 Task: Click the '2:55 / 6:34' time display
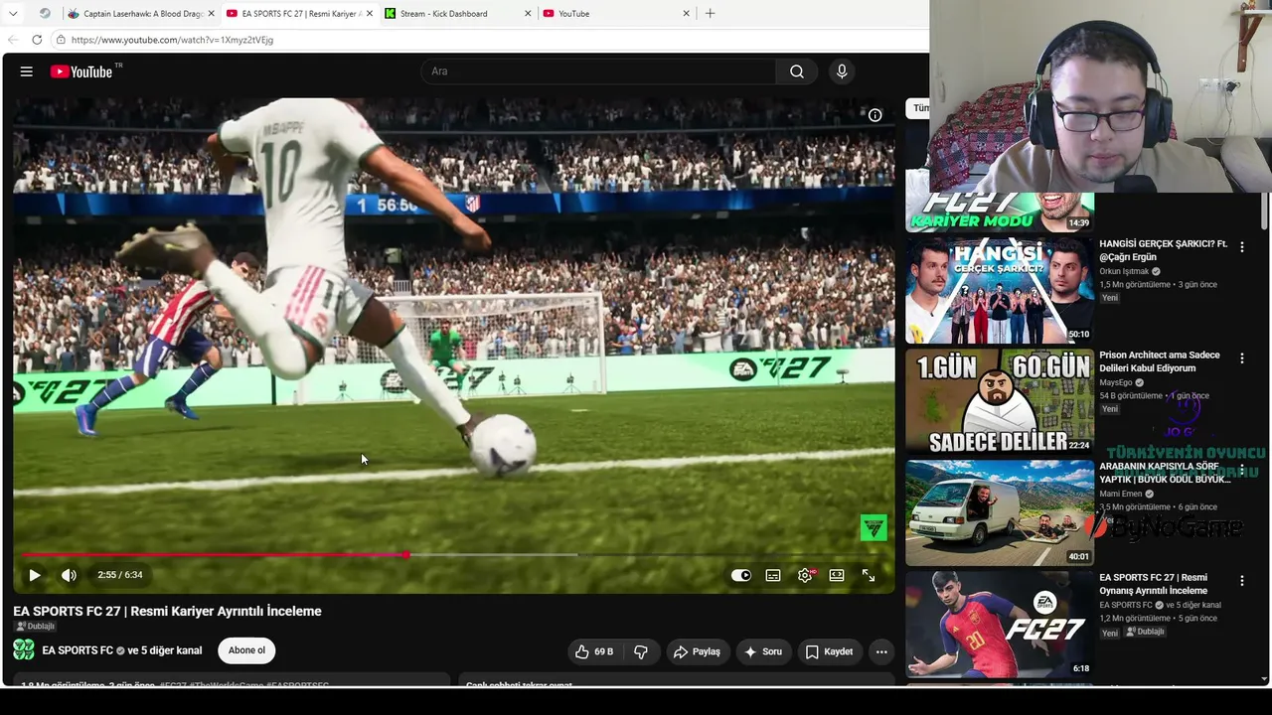pyautogui.click(x=120, y=575)
